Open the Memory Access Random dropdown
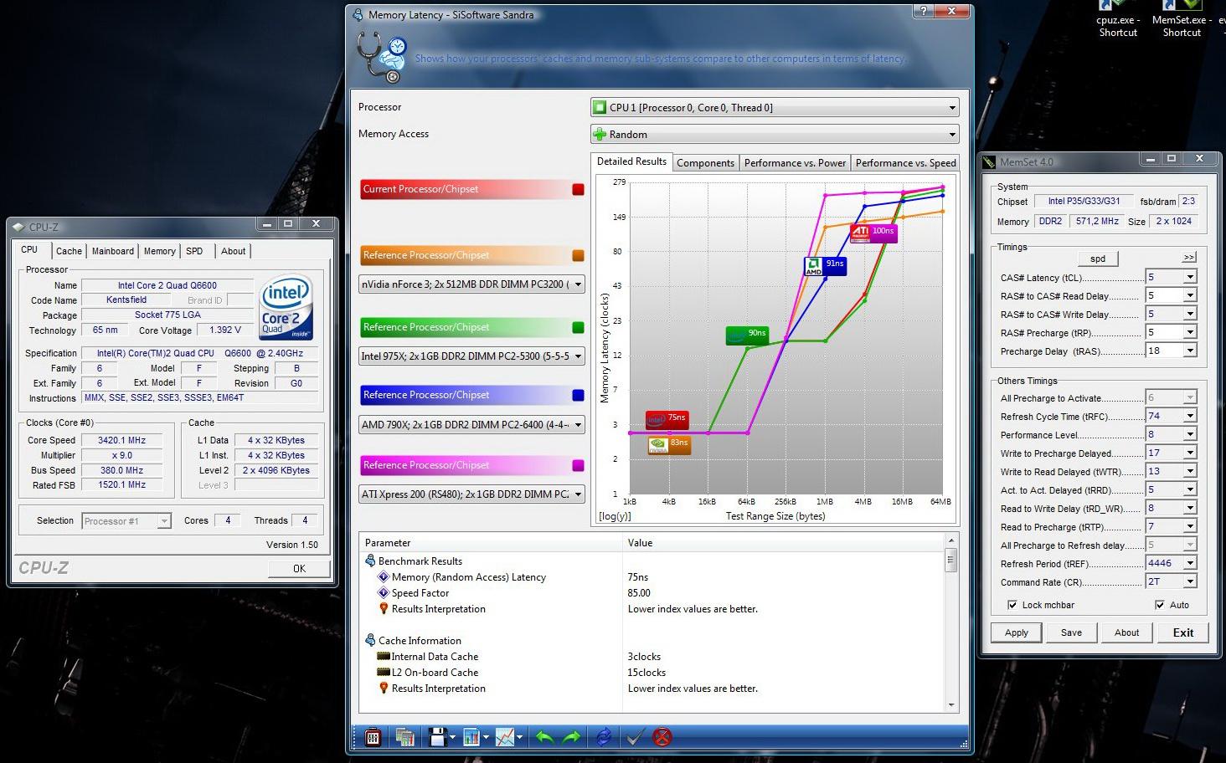The height and width of the screenshot is (763, 1226). click(775, 134)
